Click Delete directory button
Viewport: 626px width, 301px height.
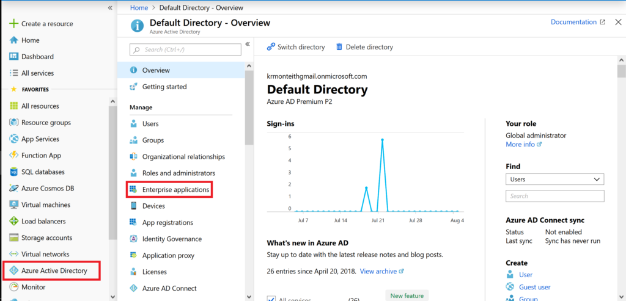[x=364, y=47]
